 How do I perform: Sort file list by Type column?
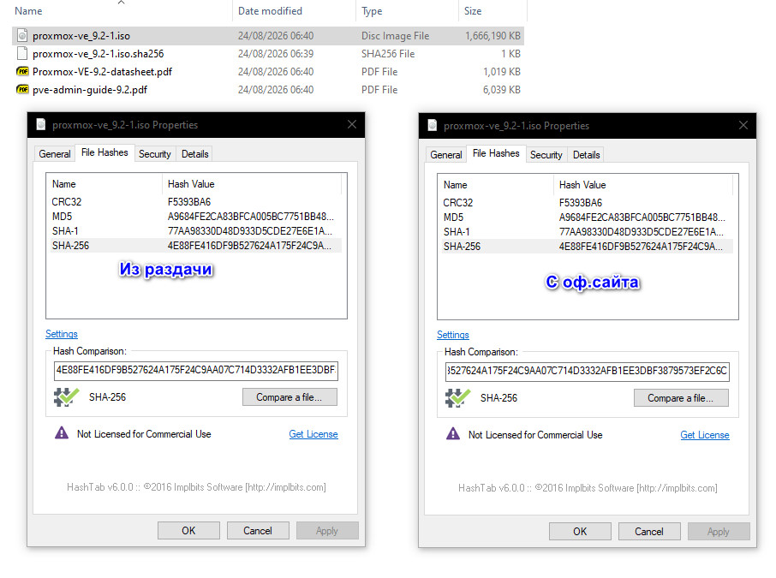[x=407, y=11]
